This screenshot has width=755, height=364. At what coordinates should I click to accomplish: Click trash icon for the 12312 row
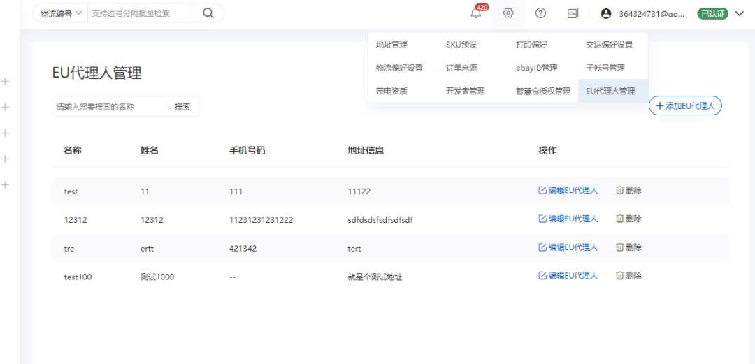(x=619, y=219)
